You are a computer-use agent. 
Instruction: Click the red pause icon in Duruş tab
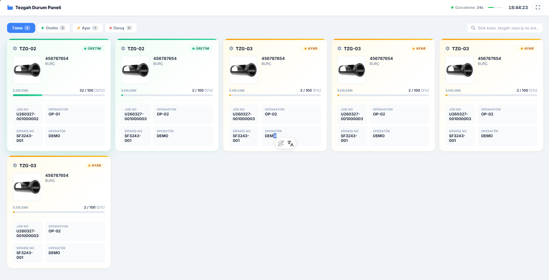pos(111,28)
